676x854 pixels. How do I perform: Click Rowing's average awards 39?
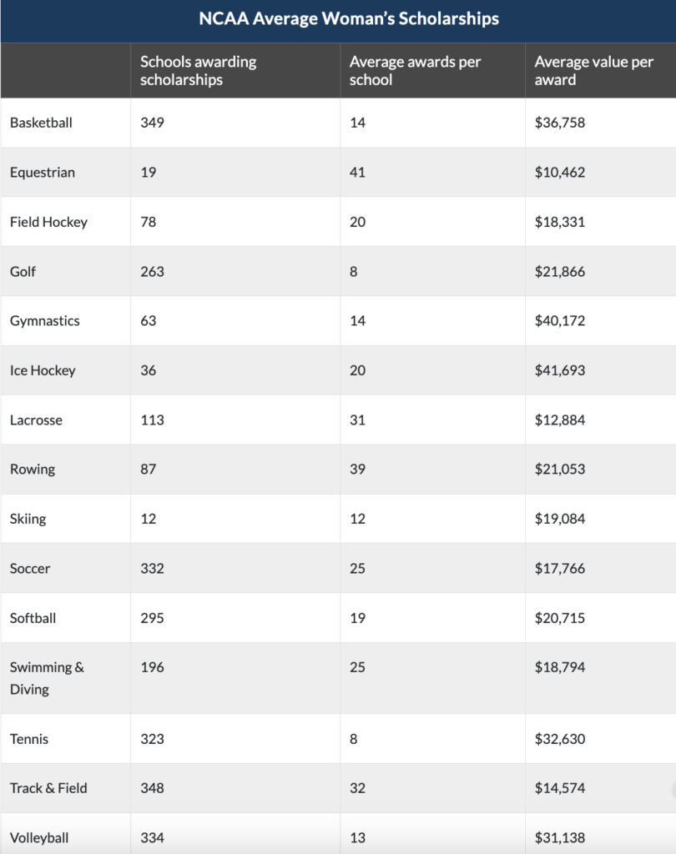(x=358, y=469)
